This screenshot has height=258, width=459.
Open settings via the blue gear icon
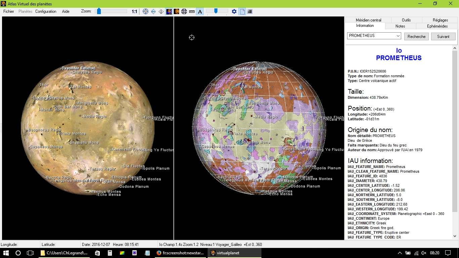[235, 11]
